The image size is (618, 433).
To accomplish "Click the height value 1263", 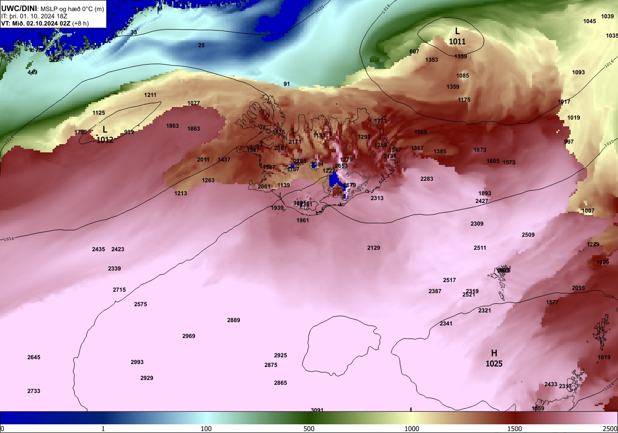I will (208, 180).
